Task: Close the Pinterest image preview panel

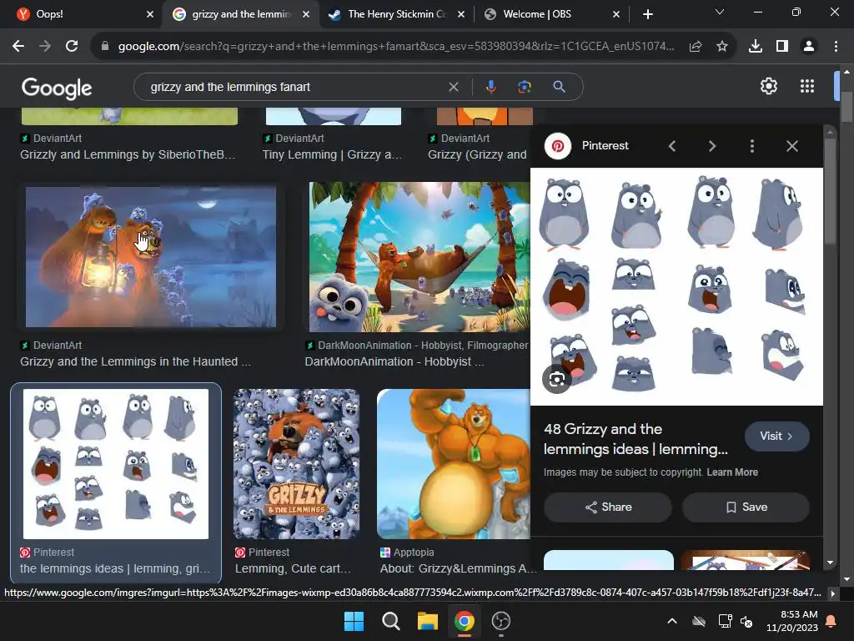Action: [x=792, y=146]
